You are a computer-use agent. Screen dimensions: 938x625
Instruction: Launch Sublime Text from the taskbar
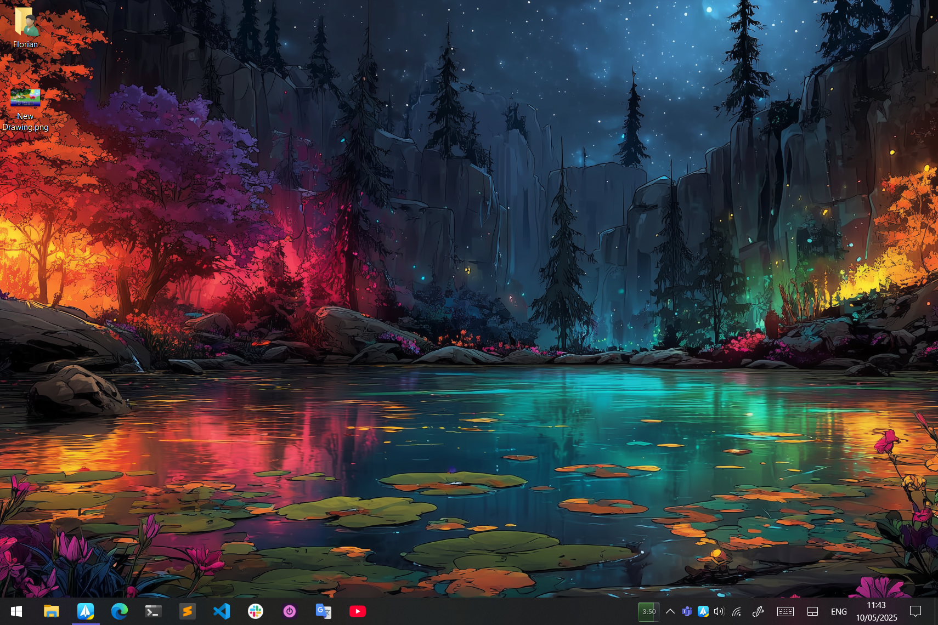(x=188, y=611)
